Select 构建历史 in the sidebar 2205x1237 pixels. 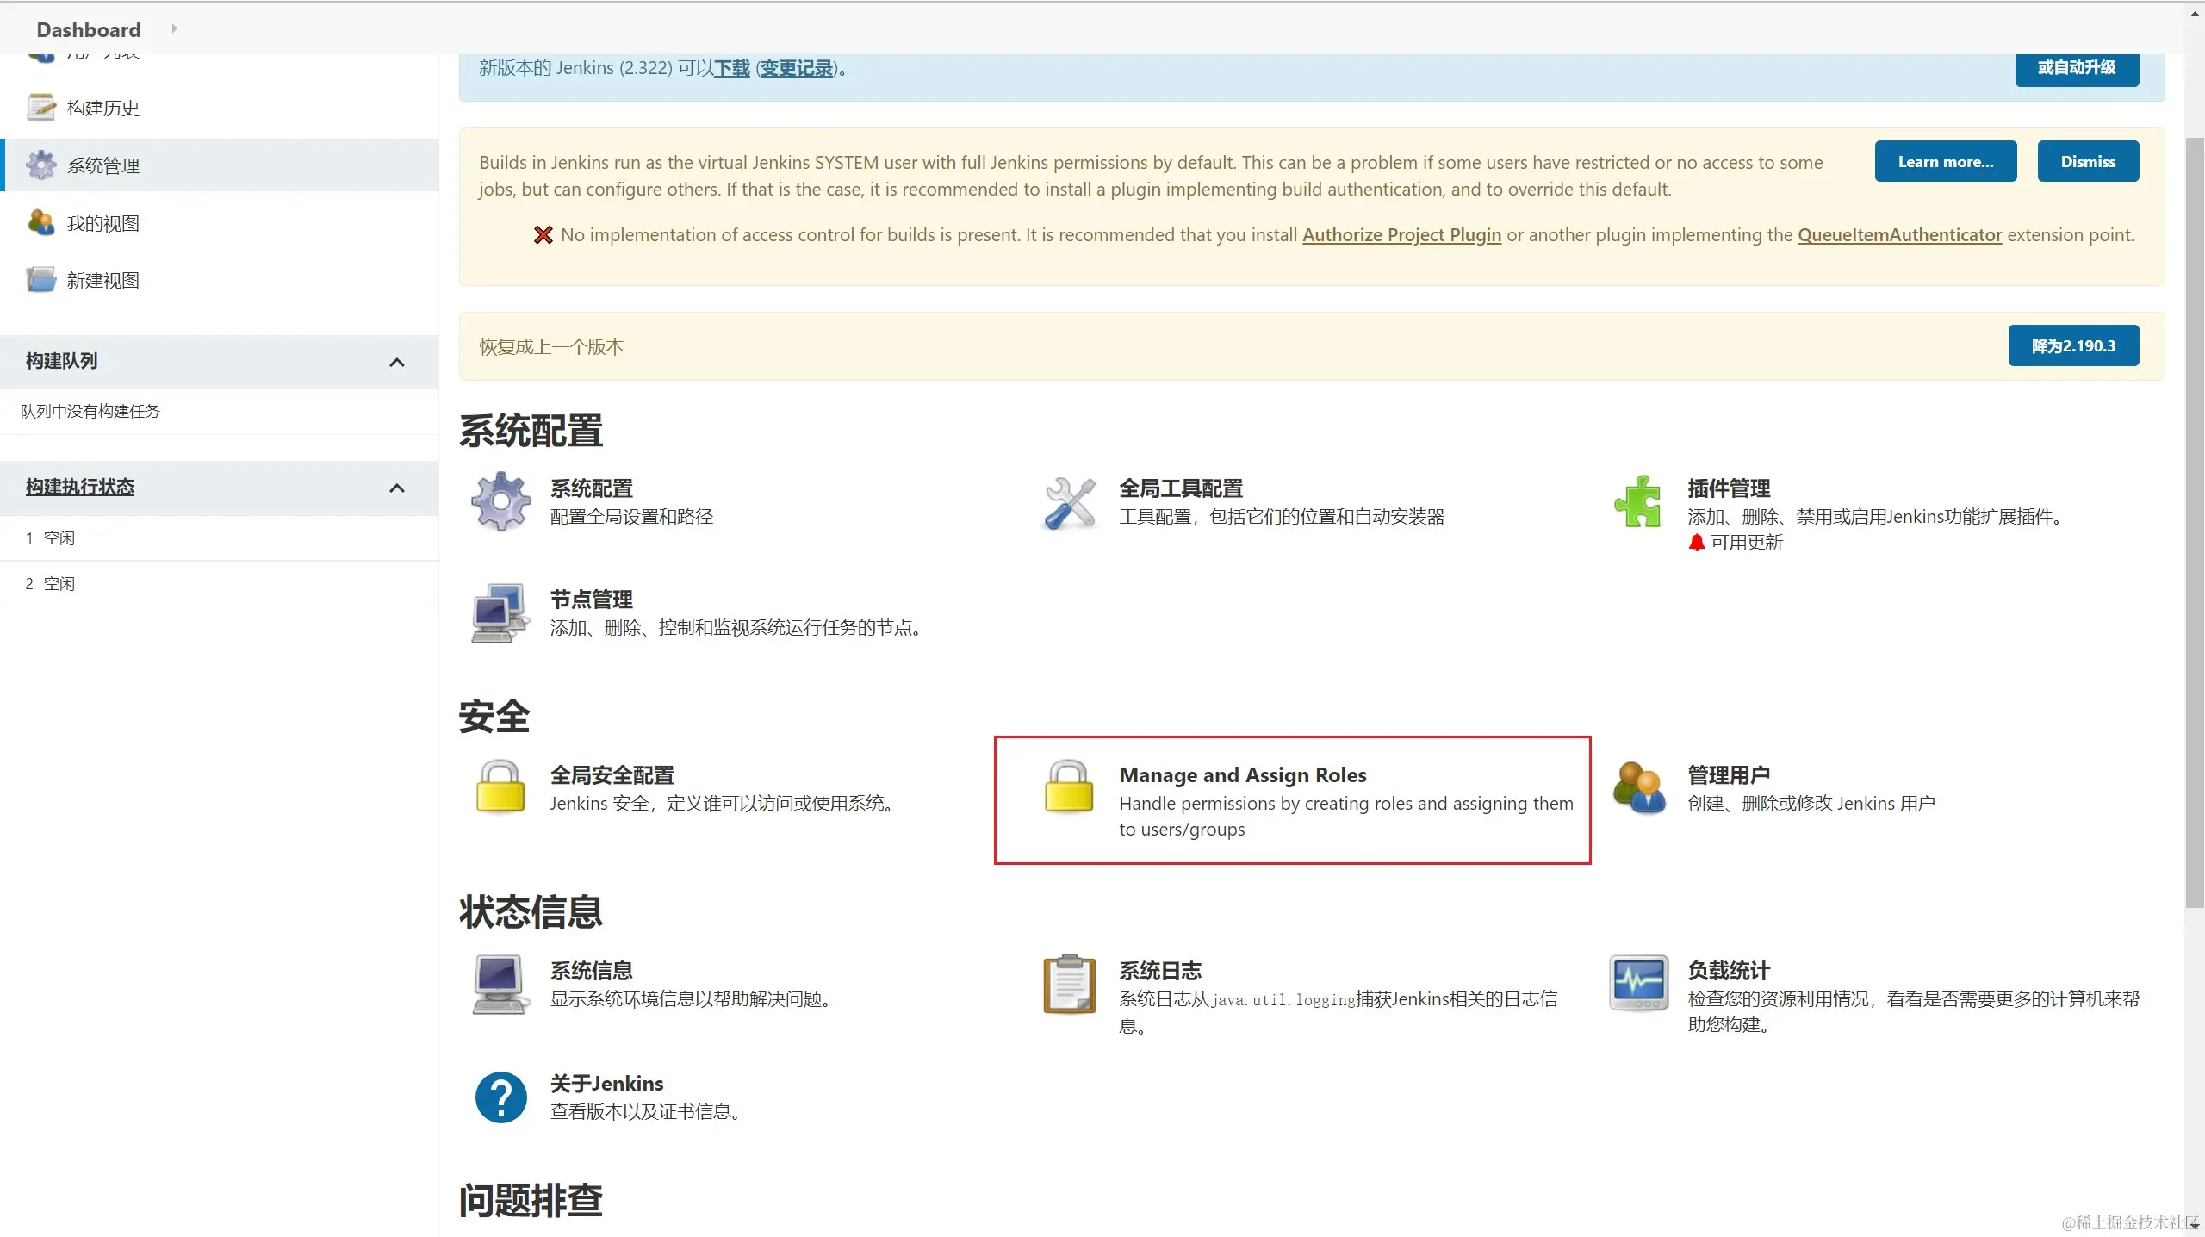click(103, 108)
